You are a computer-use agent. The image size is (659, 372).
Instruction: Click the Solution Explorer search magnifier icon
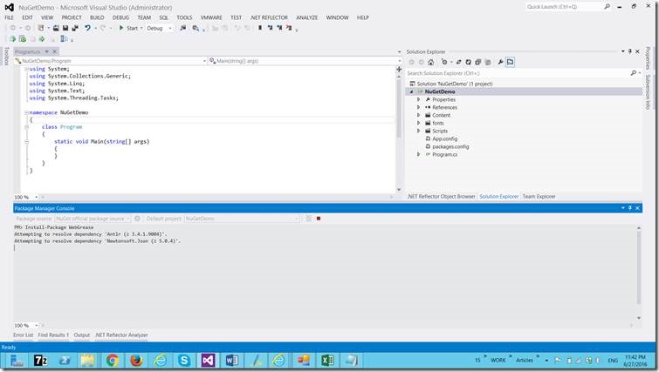(x=634, y=73)
